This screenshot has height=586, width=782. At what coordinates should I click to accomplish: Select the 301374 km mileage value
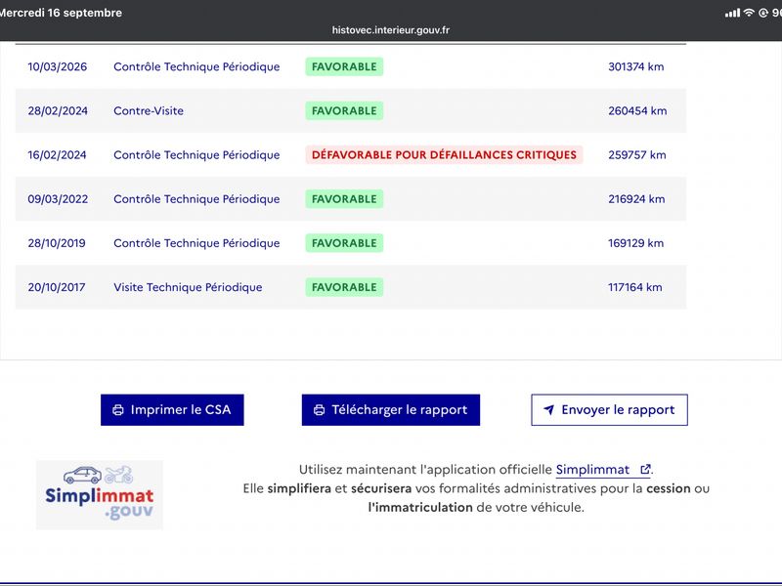click(x=636, y=66)
